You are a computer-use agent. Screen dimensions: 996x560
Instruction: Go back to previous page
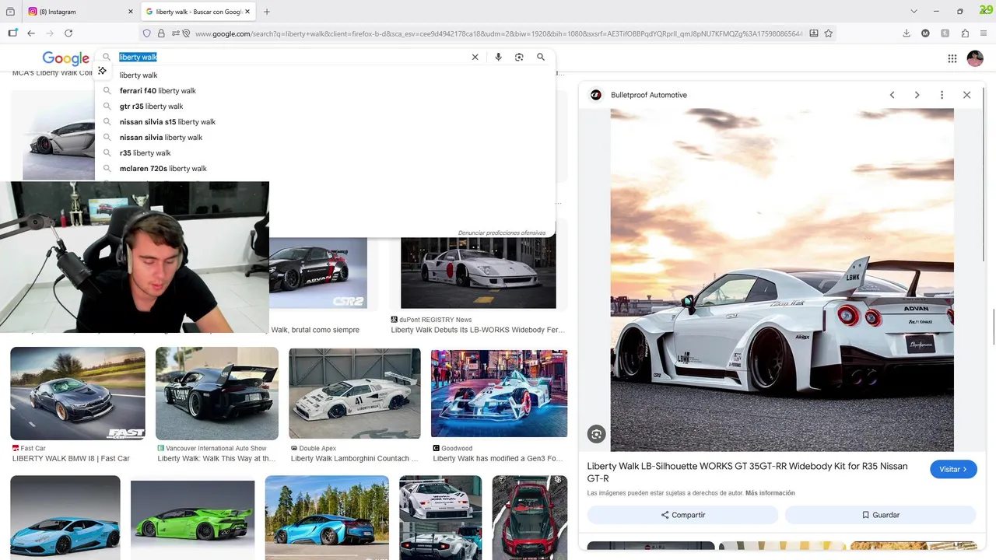pyautogui.click(x=31, y=33)
